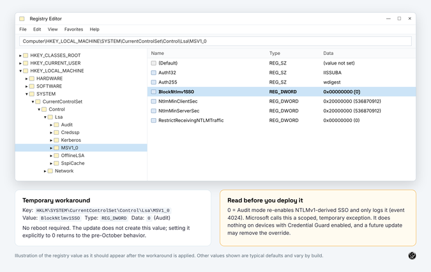The height and width of the screenshot is (272, 431).
Task: Select the SspiCache key label
Action: 73,163
